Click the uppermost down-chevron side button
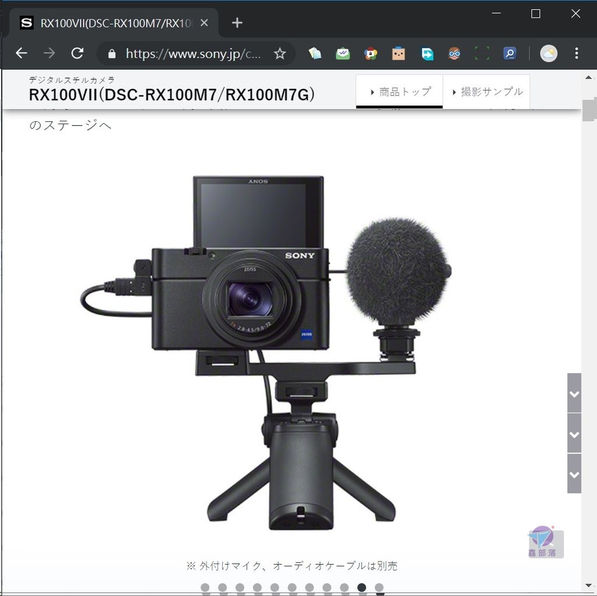This screenshot has width=597, height=596. tap(574, 394)
